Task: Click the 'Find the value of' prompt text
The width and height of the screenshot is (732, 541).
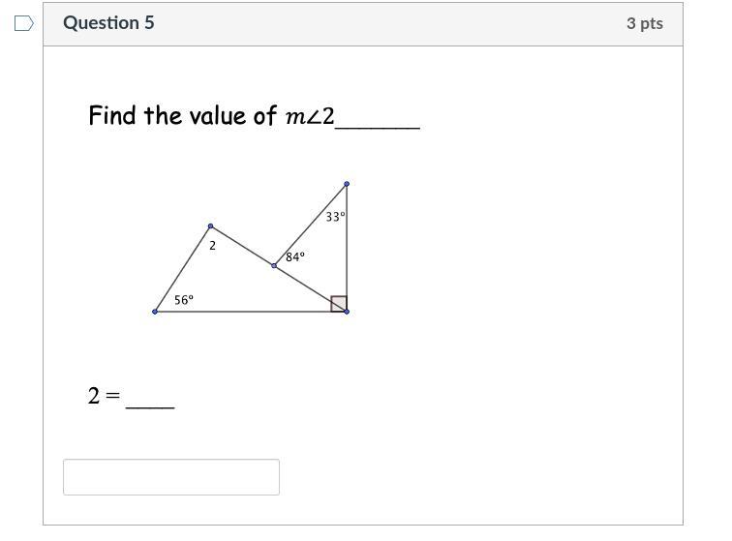Action: coord(183,115)
